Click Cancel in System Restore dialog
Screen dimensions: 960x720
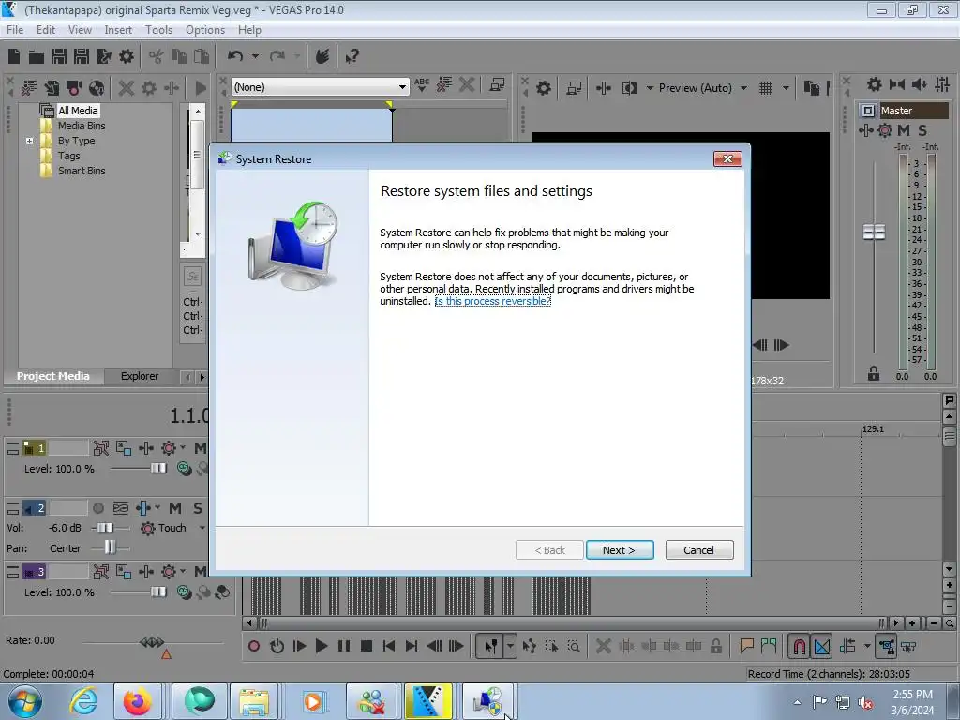click(x=699, y=549)
